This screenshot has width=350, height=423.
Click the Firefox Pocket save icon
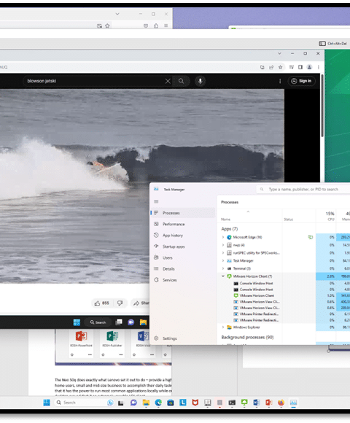click(146, 26)
